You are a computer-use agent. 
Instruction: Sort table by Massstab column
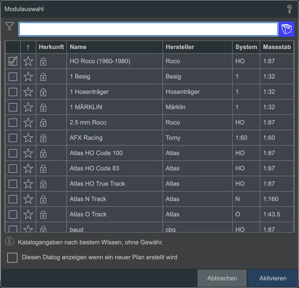[x=277, y=47]
